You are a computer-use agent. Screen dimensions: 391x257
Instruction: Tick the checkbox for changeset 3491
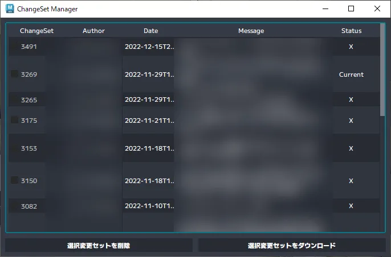(x=14, y=46)
